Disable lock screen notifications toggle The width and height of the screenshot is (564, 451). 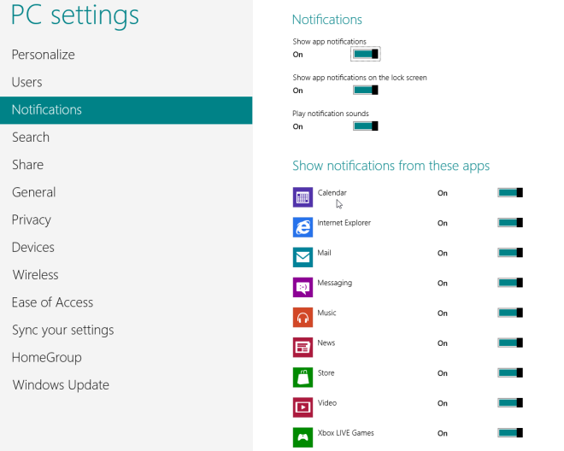pyautogui.click(x=366, y=90)
